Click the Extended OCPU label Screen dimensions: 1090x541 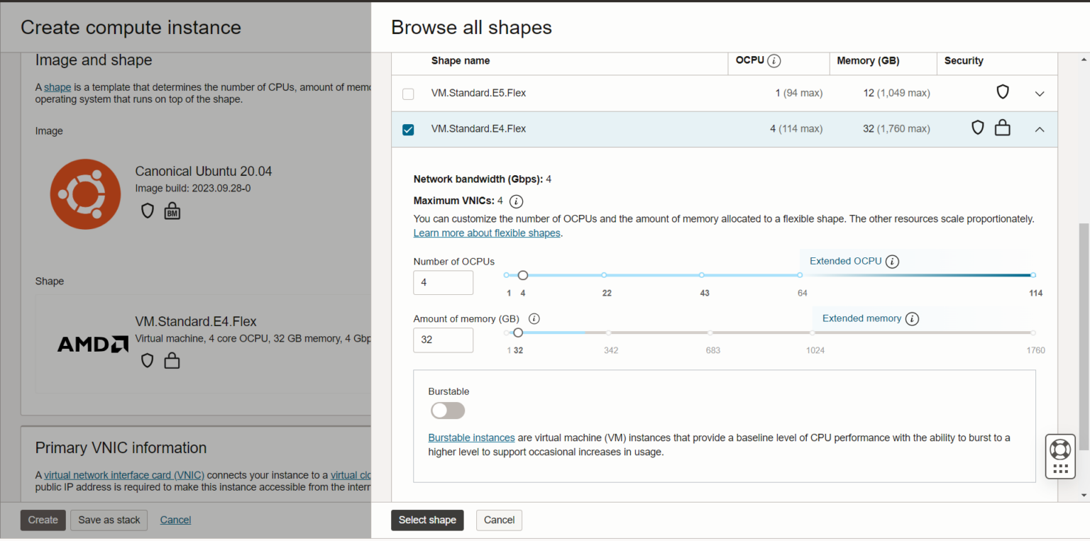[x=845, y=262]
